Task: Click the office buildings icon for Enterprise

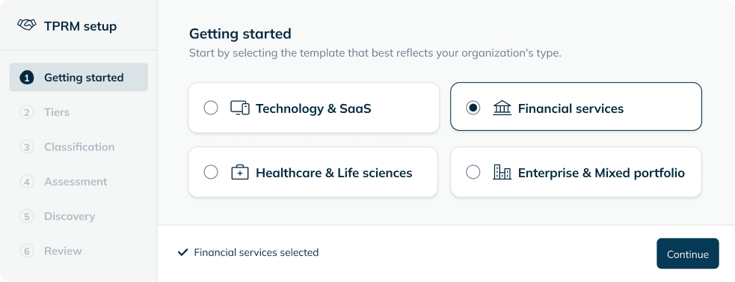Action: point(502,172)
